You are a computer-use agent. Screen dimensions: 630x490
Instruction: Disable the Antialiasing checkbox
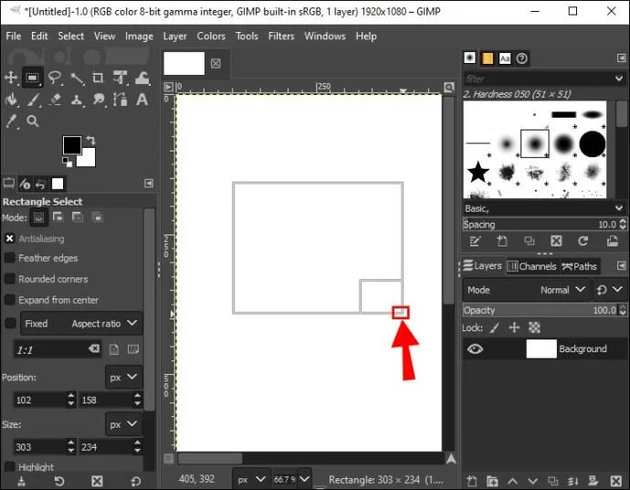click(10, 238)
